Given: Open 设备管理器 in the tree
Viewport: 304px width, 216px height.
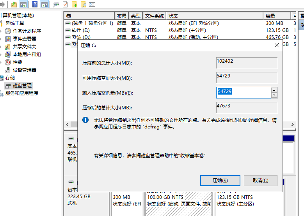Looking at the screenshot, I should (24, 70).
